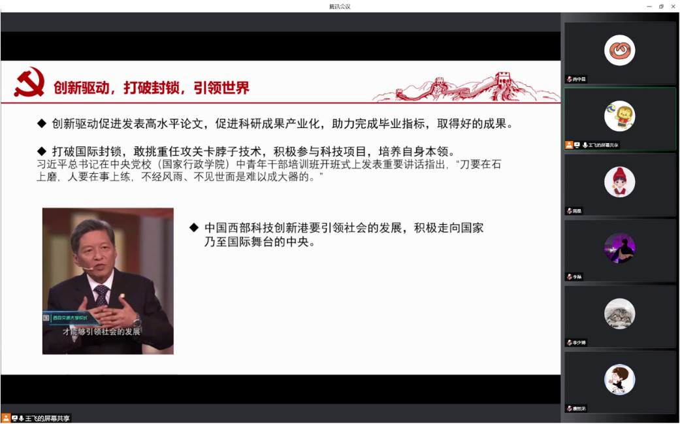The image size is (680, 424).
Task: Click the speaker video image on the slide
Action: 108,281
